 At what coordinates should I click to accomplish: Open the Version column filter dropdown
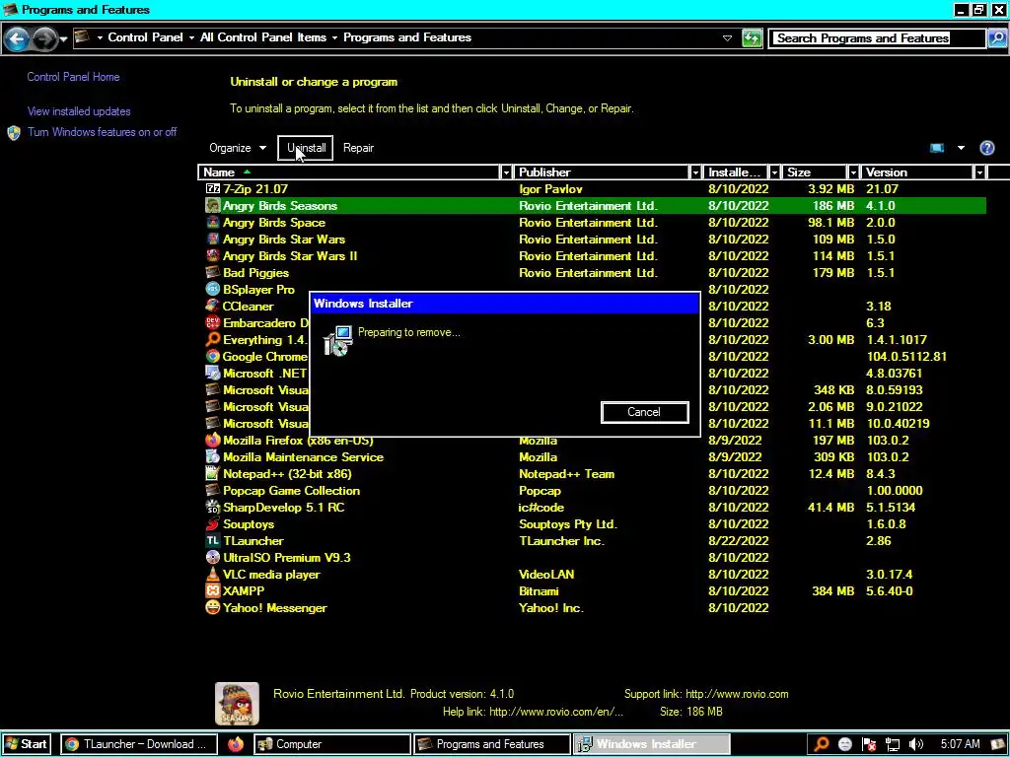979,172
